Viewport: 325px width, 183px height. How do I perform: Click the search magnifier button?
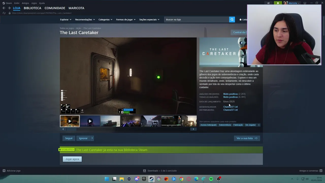pyautogui.click(x=232, y=20)
